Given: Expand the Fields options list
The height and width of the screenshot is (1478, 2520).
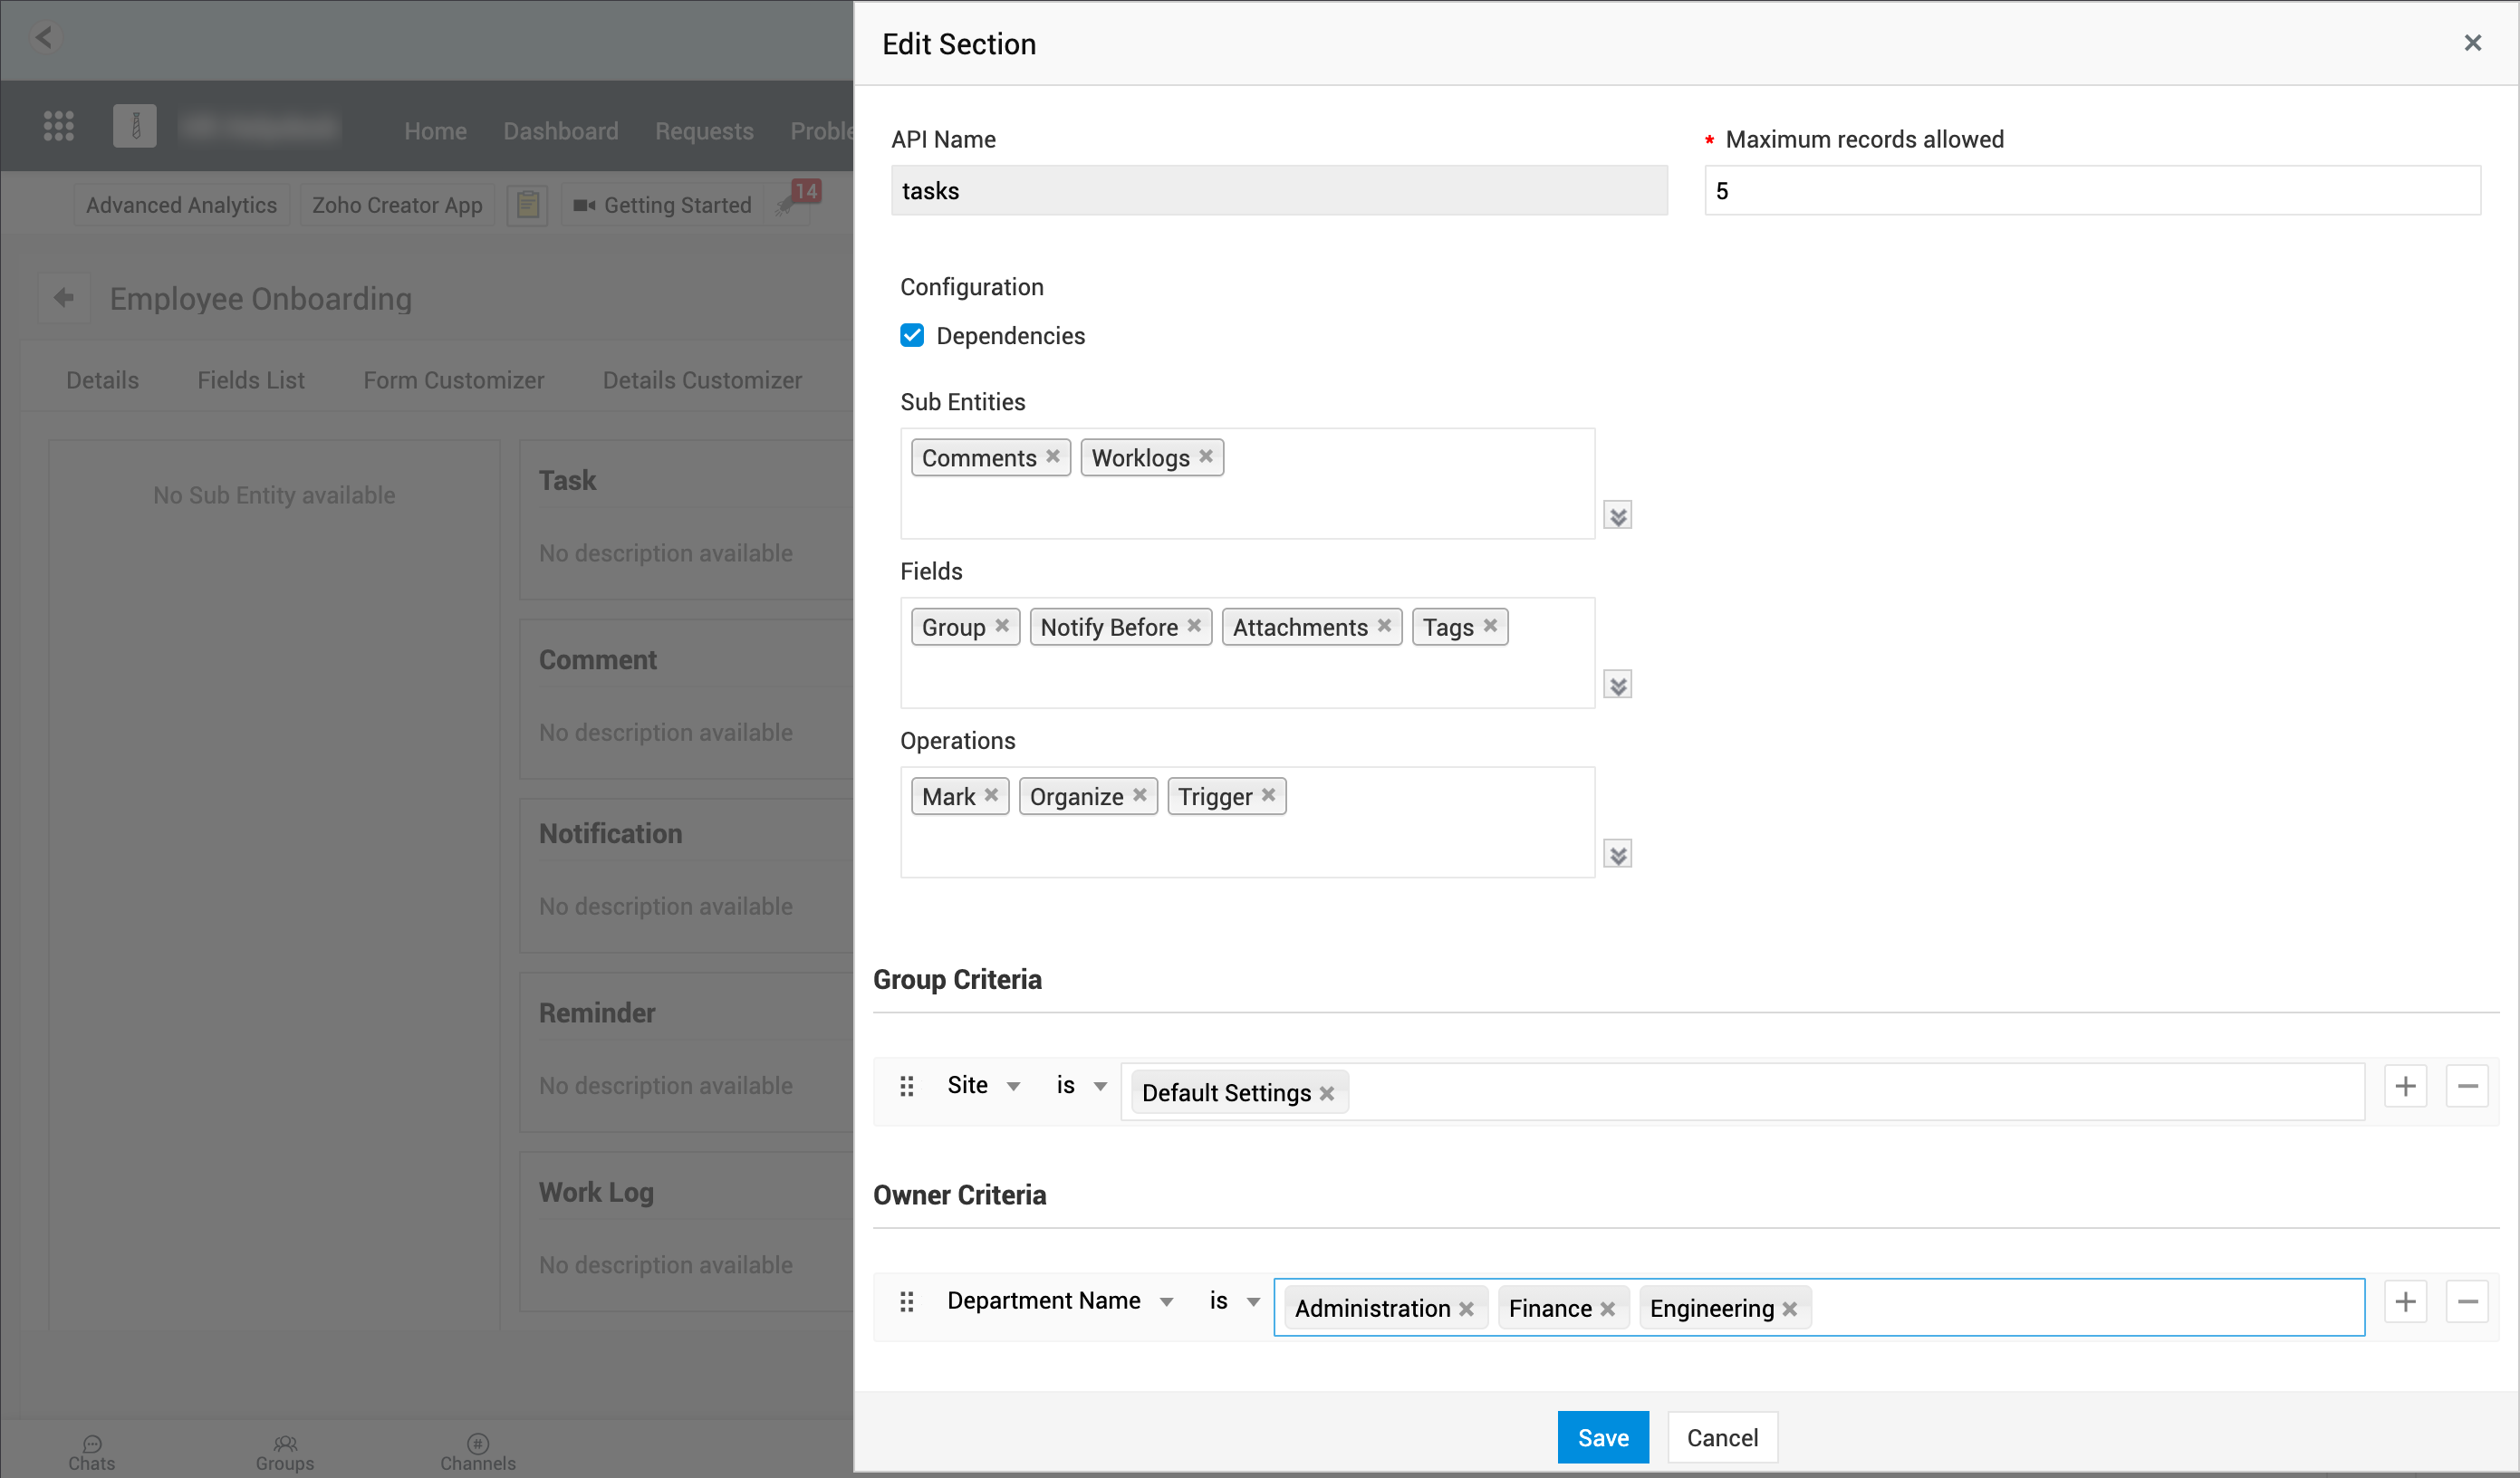Looking at the screenshot, I should [1617, 685].
